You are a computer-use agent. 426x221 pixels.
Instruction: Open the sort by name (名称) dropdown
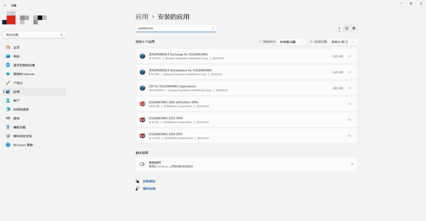pyautogui.click(x=343, y=42)
